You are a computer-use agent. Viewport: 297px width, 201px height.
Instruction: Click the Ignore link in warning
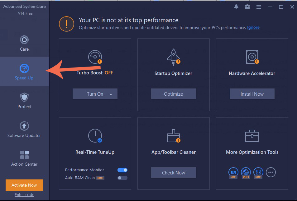(x=253, y=28)
